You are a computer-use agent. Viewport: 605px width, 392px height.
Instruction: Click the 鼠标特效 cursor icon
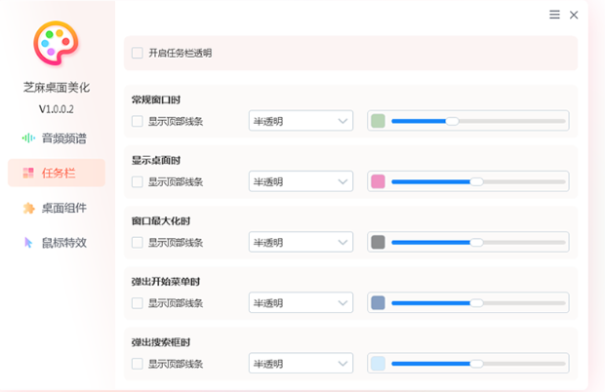28,243
